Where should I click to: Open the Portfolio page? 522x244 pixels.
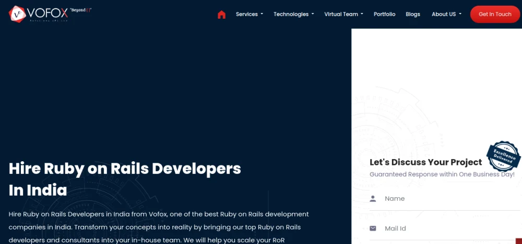tap(385, 14)
